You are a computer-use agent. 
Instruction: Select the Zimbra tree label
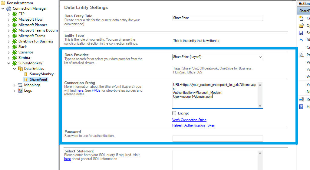(24, 58)
